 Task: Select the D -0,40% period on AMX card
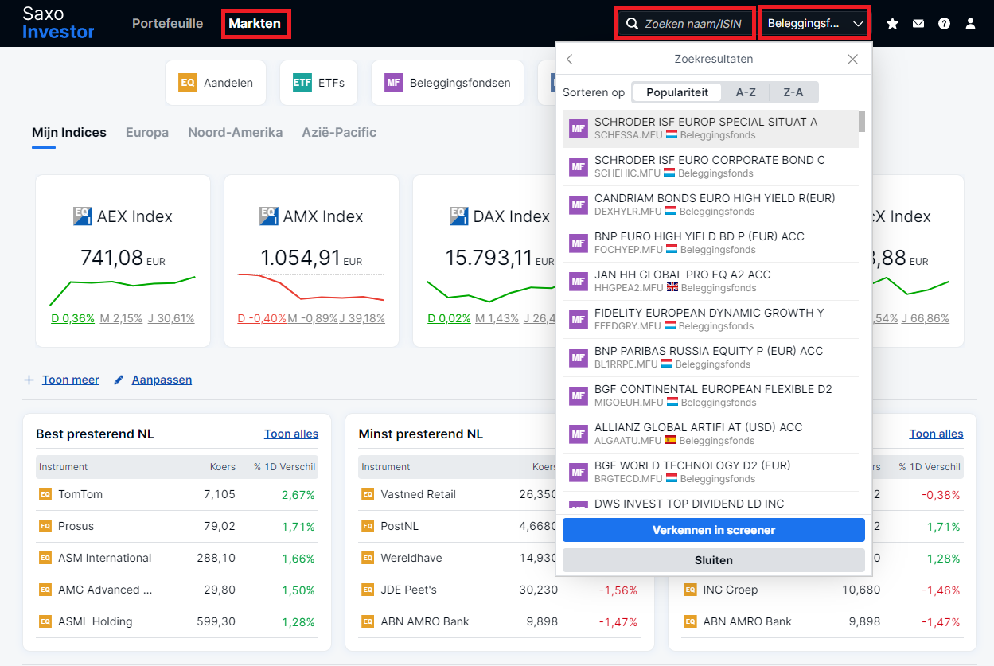[262, 318]
